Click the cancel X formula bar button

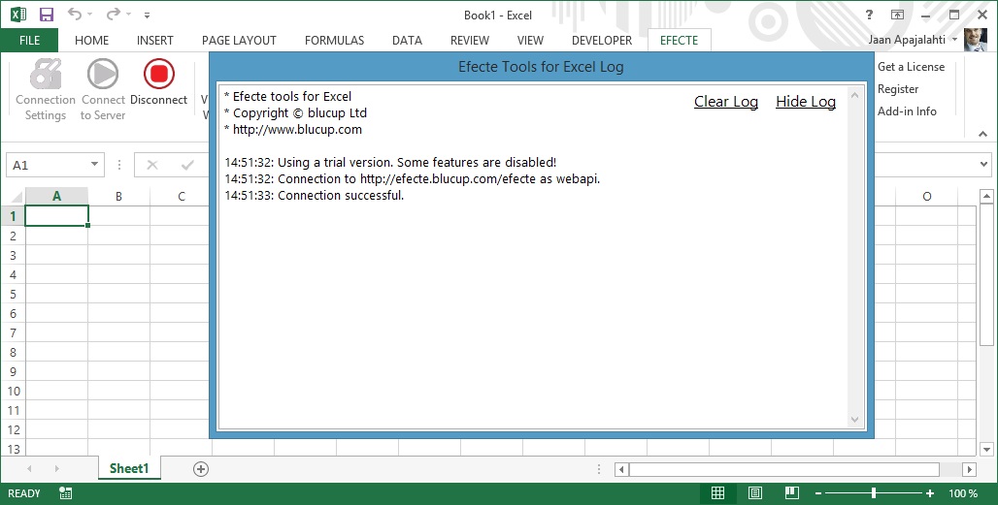[152, 165]
